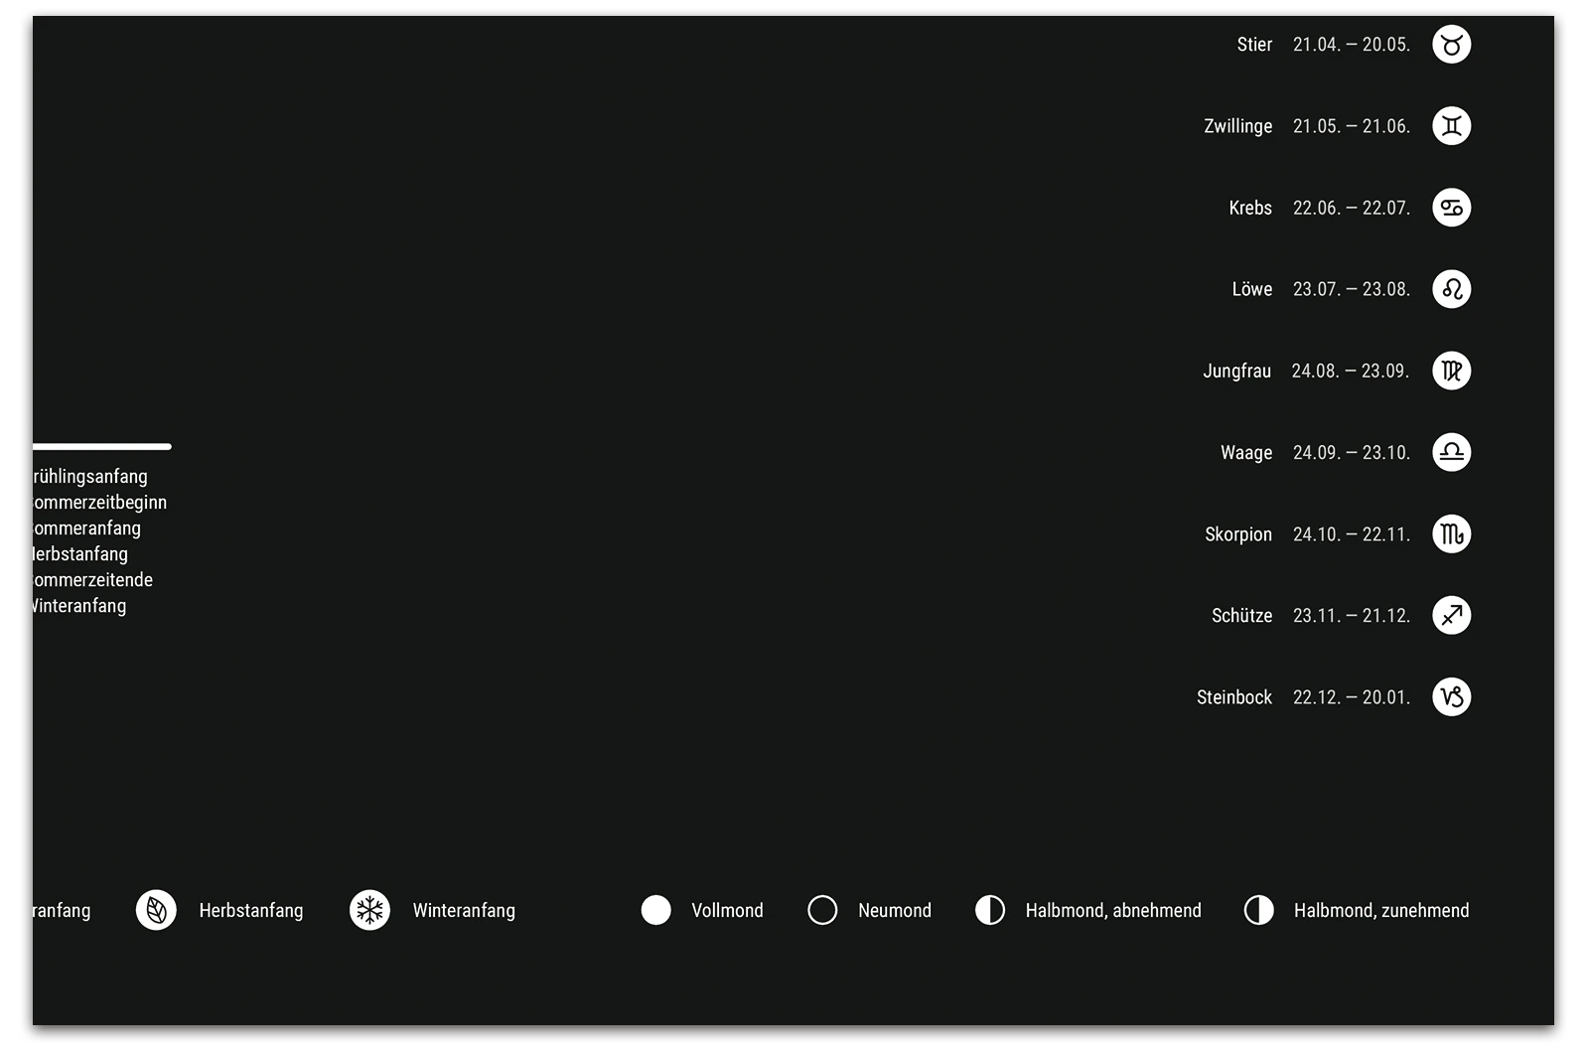This screenshot has width=1589, height=1053.
Task: Select the Schütze arrow zodiac icon
Action: click(x=1451, y=616)
